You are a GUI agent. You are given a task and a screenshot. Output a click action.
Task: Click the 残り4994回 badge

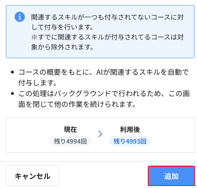coord(70,141)
